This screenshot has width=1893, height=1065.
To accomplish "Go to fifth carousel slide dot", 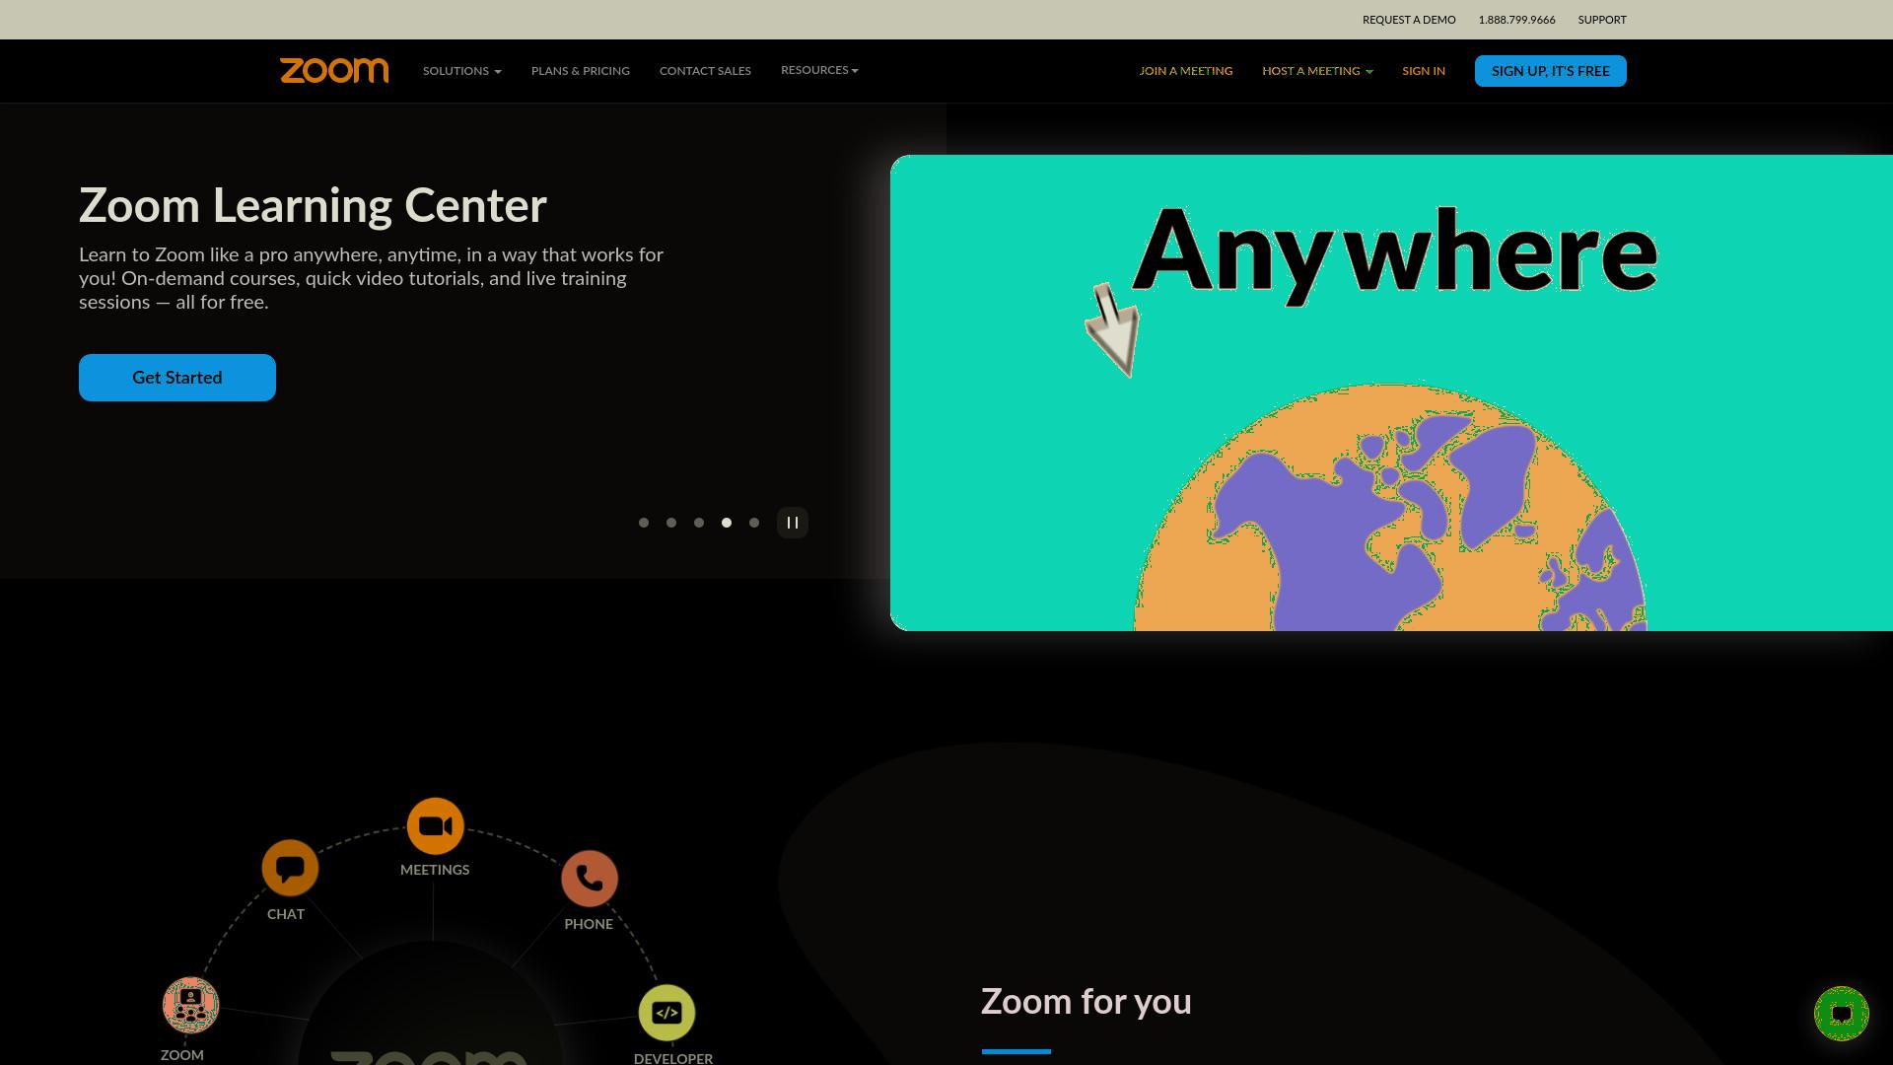I will [x=754, y=523].
